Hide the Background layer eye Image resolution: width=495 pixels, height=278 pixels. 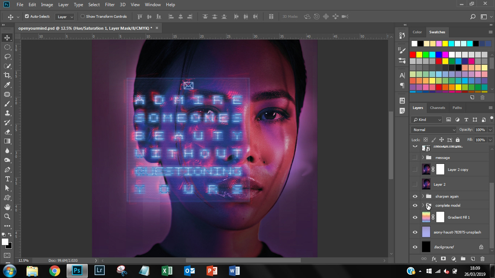(415, 247)
